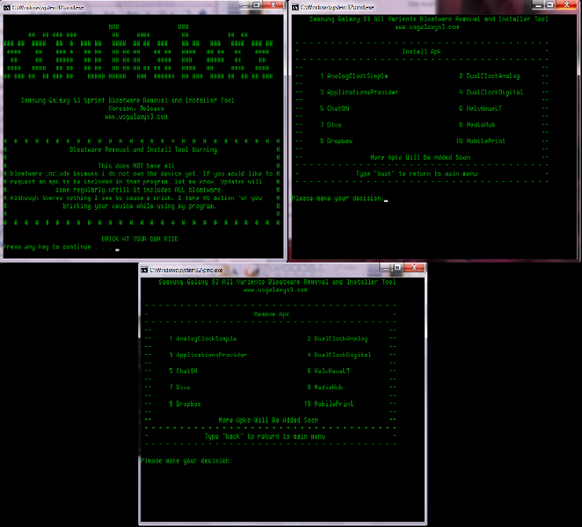582x527 pixels.
Task: Click '10 MobilePrint' in Install Apk window
Action: [480, 141]
